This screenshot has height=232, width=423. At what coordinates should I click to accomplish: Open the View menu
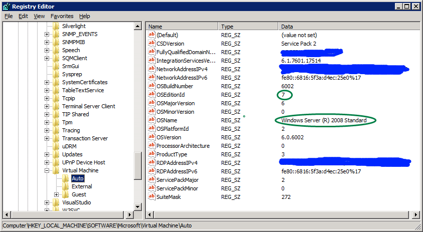click(x=39, y=16)
